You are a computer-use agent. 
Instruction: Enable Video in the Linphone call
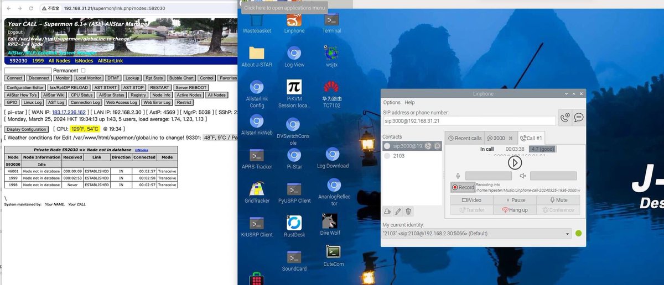click(471, 200)
